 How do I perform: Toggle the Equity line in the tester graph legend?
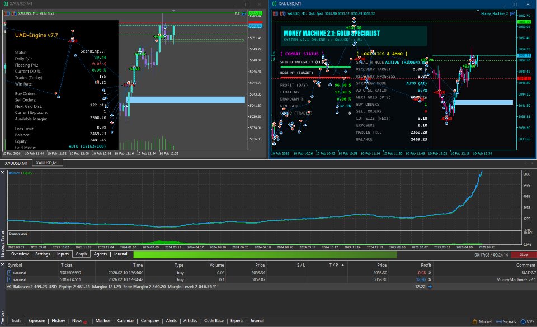pyautogui.click(x=27, y=173)
